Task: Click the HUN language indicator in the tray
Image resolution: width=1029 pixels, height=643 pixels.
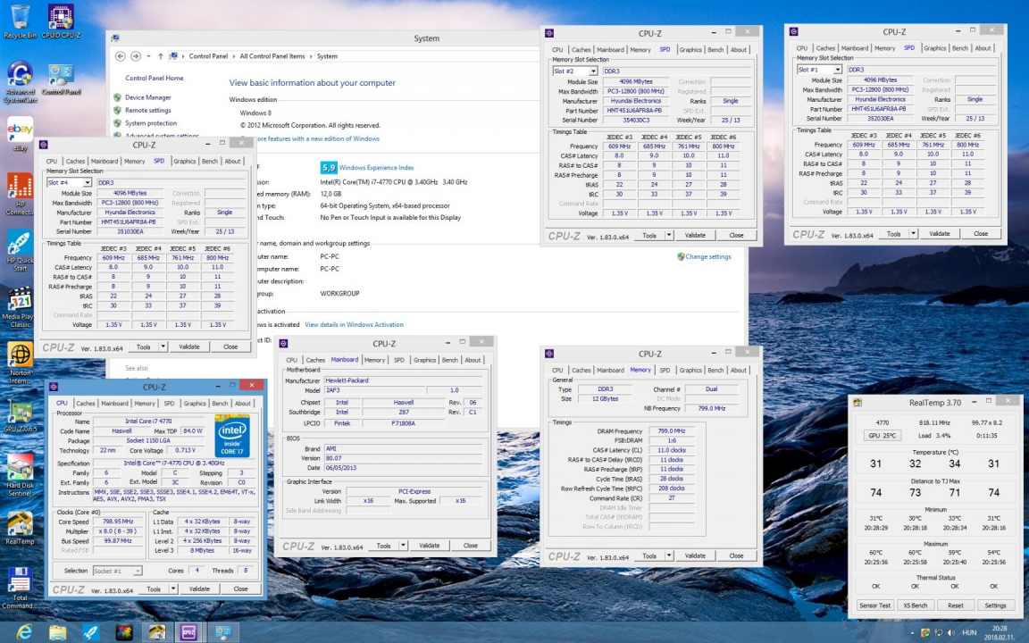Action: [x=969, y=633]
